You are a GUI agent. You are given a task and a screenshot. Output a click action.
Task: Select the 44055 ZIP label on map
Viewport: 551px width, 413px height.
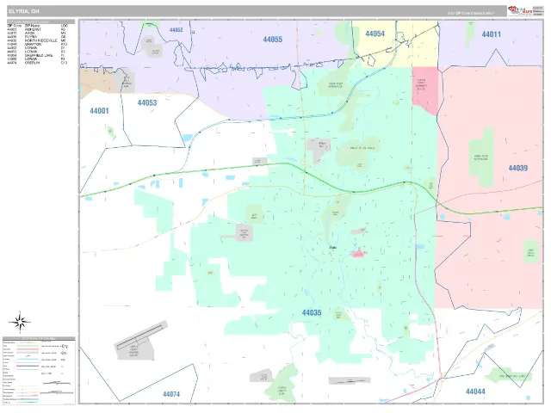[273, 40]
